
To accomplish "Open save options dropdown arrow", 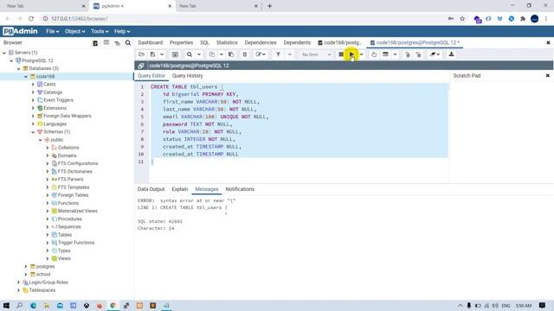I will pos(162,54).
